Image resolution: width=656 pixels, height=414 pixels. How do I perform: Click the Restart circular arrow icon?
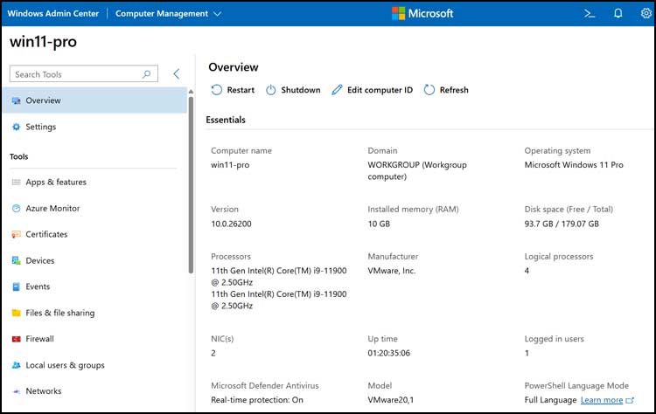pyautogui.click(x=216, y=90)
